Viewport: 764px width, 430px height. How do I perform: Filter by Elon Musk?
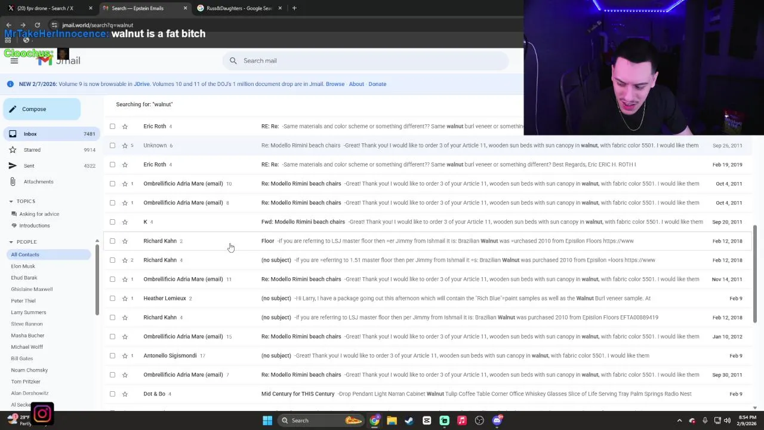coord(23,266)
